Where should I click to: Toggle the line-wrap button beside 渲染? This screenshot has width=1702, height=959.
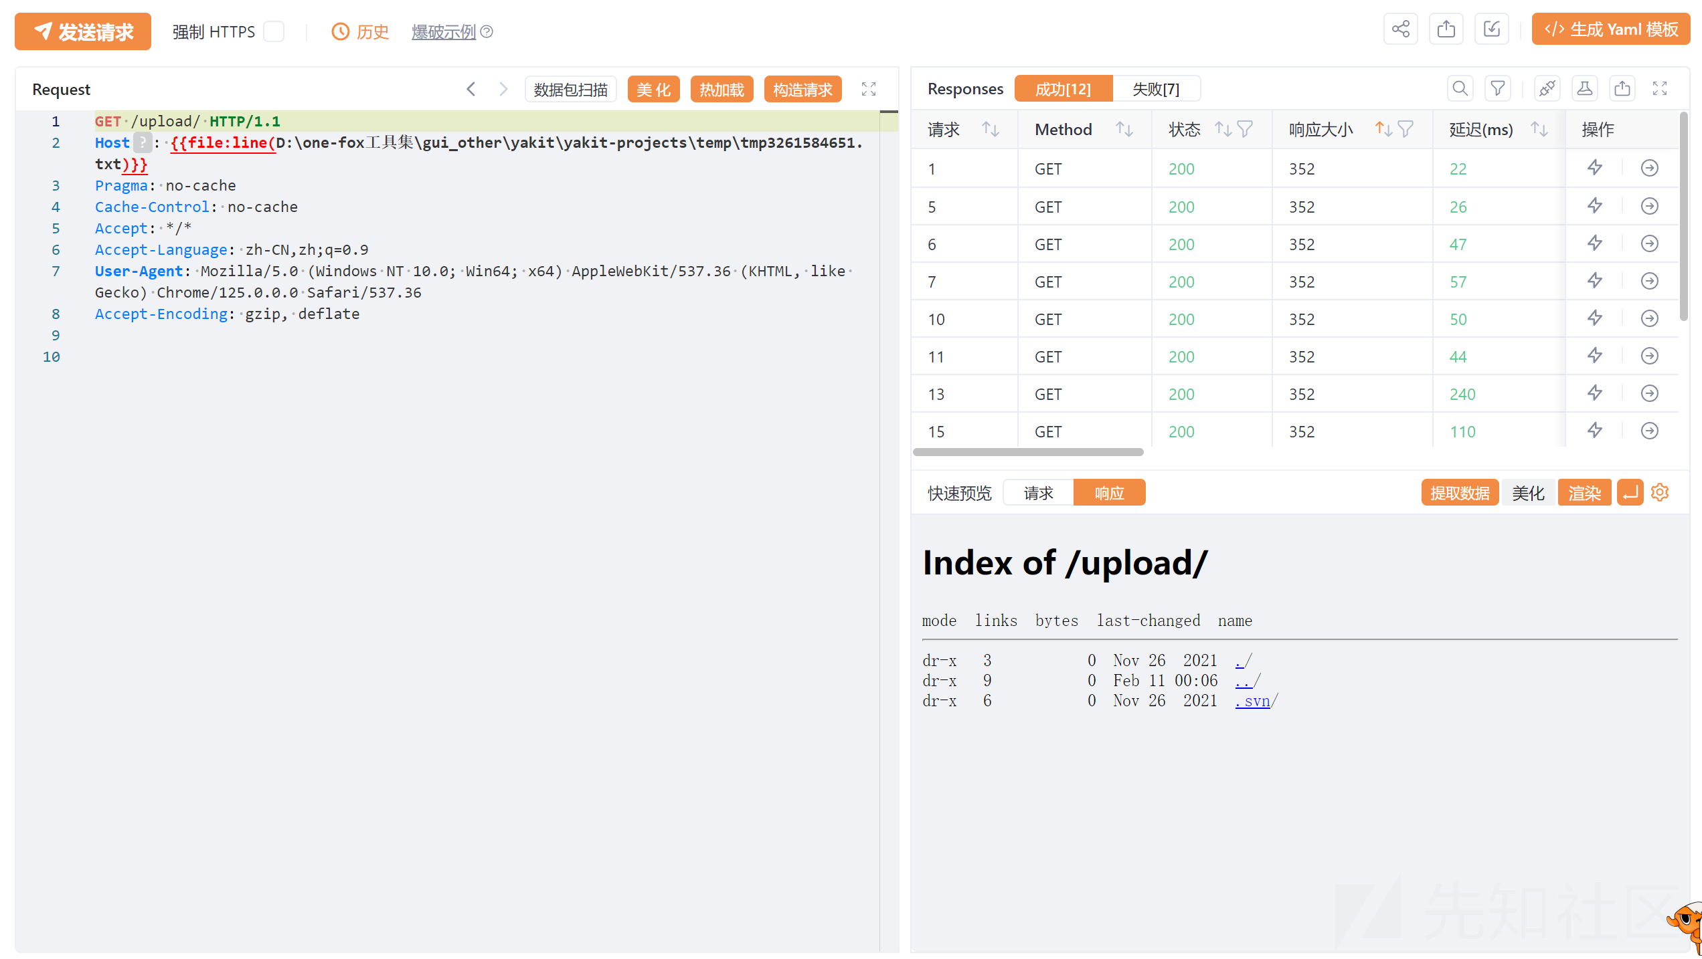tap(1630, 492)
